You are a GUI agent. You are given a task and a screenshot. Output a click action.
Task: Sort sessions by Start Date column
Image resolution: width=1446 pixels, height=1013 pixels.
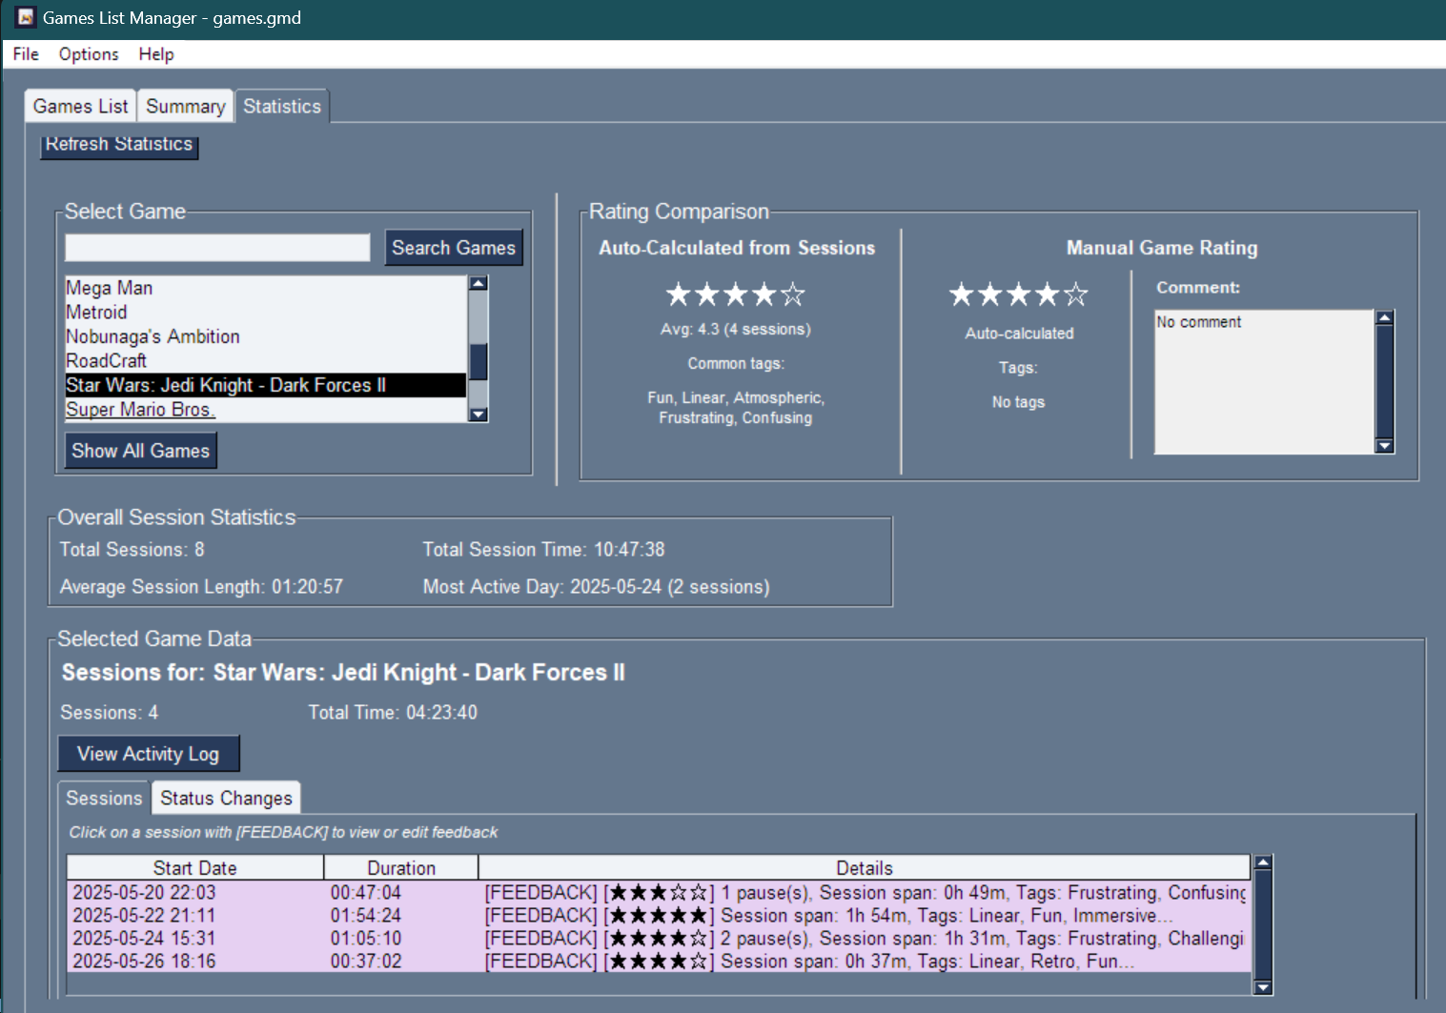point(194,868)
